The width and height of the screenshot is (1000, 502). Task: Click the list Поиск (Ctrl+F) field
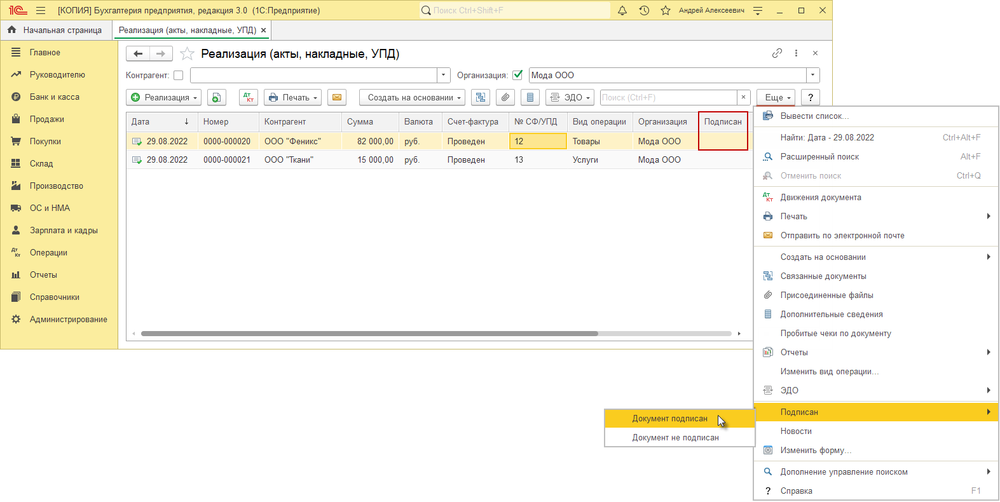pos(668,97)
